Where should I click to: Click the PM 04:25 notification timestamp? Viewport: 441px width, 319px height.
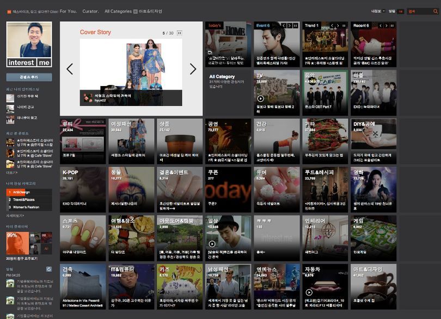point(13,275)
